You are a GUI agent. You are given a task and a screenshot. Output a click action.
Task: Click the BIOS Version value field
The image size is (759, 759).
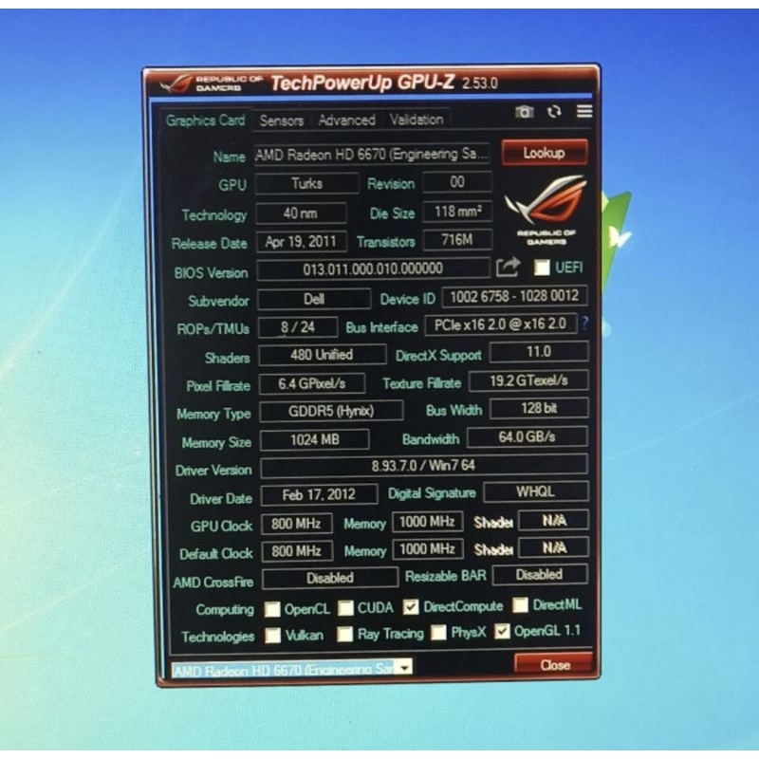[373, 268]
